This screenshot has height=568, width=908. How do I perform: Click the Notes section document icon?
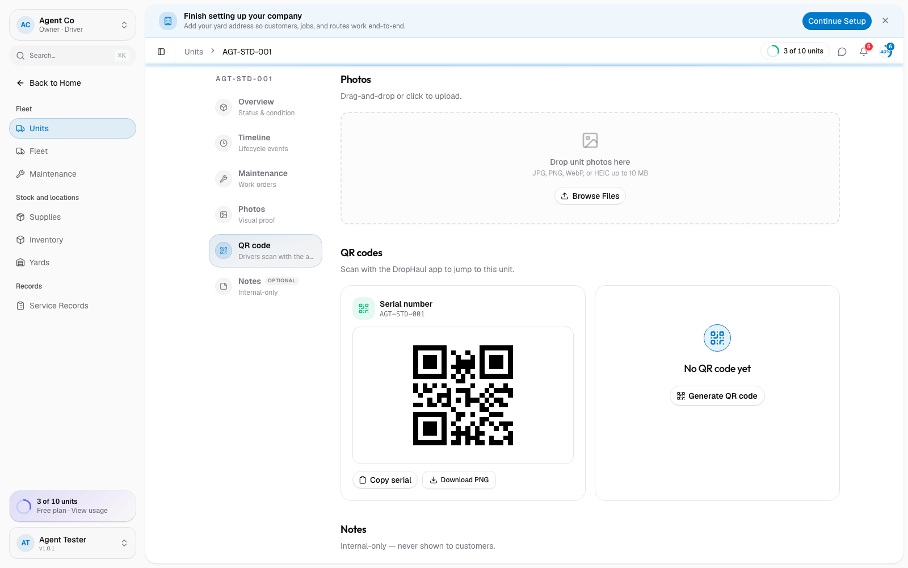(224, 286)
